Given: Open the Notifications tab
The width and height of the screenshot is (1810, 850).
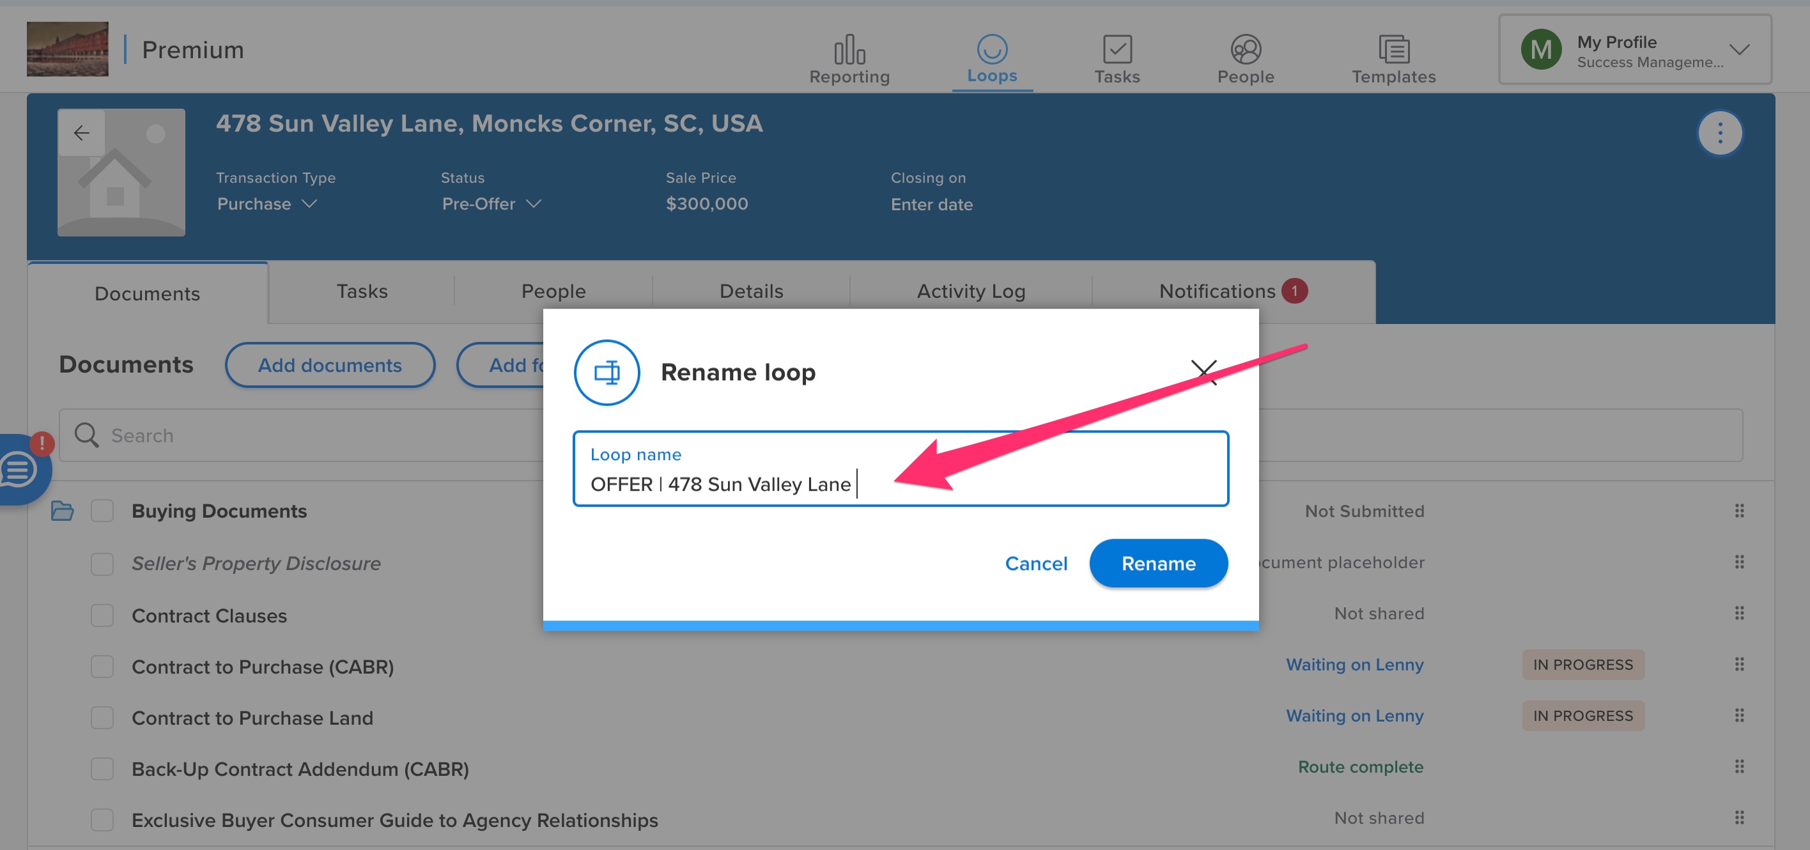Looking at the screenshot, I should point(1233,291).
